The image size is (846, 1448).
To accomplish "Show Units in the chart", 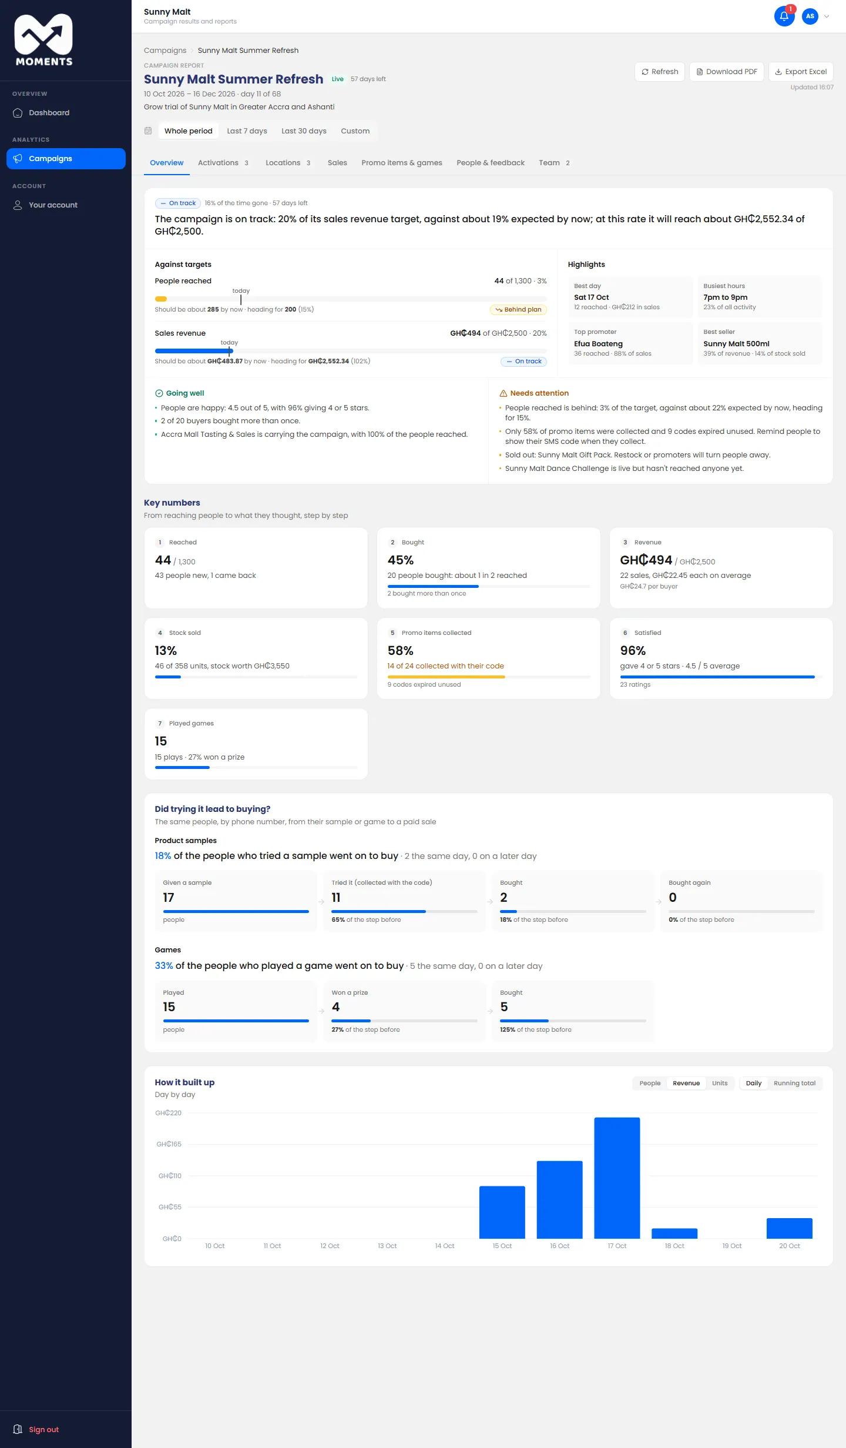I will coord(720,1083).
